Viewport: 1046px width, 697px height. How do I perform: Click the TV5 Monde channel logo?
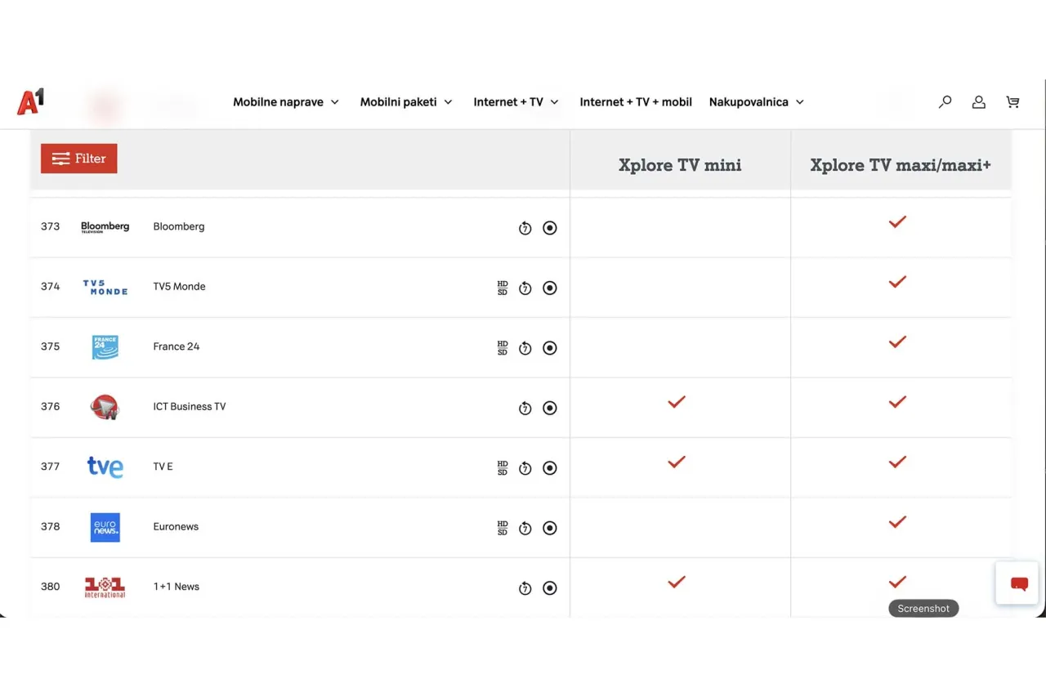tap(105, 287)
